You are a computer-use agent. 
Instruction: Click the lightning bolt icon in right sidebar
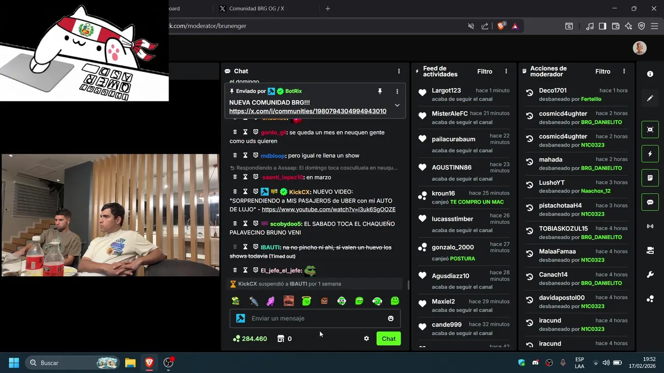650,154
